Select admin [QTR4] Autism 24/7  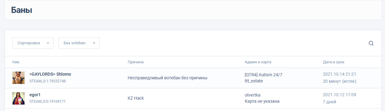[x=263, y=74]
